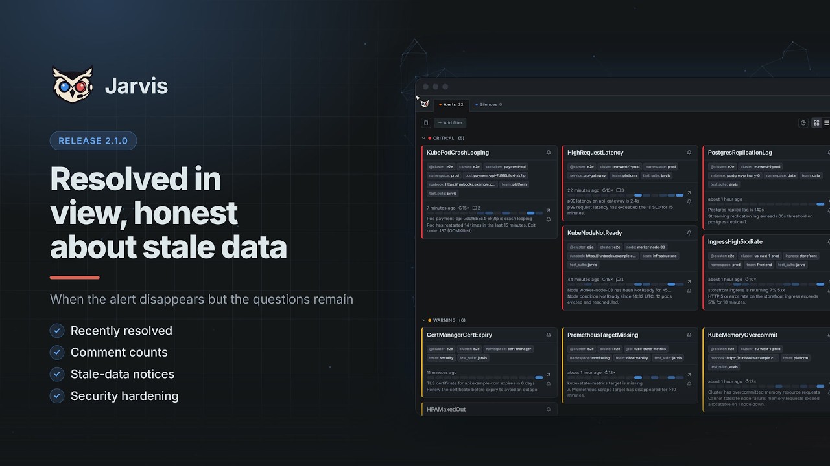Open the KubeMemoryOvercommit alert title
This screenshot has height=466, width=830.
tap(742, 335)
